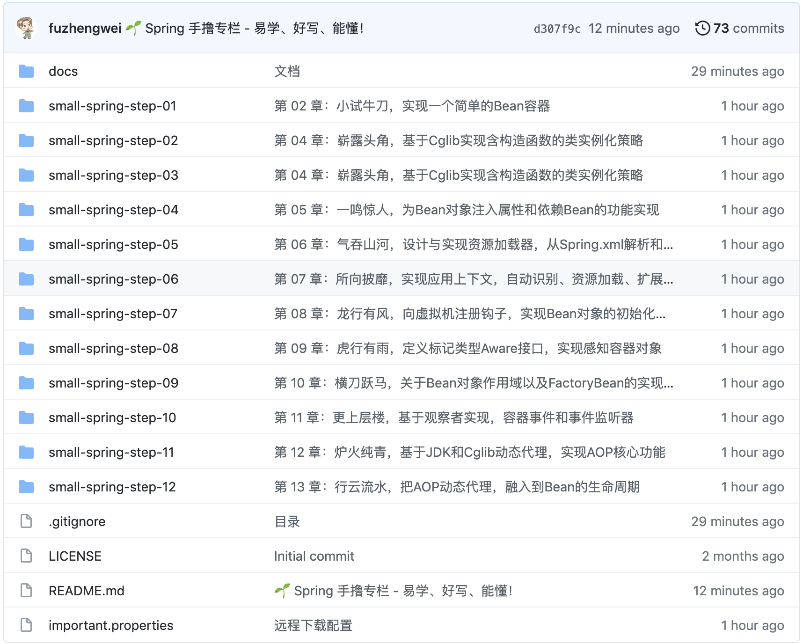803x644 pixels.
Task: Click the LICENSE file icon
Action: point(26,556)
